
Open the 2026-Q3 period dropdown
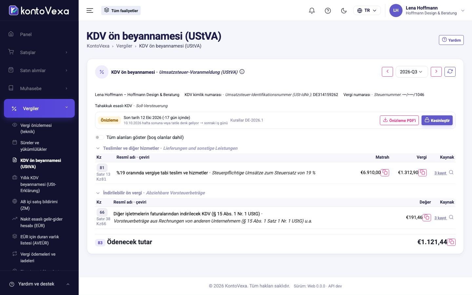[412, 72]
